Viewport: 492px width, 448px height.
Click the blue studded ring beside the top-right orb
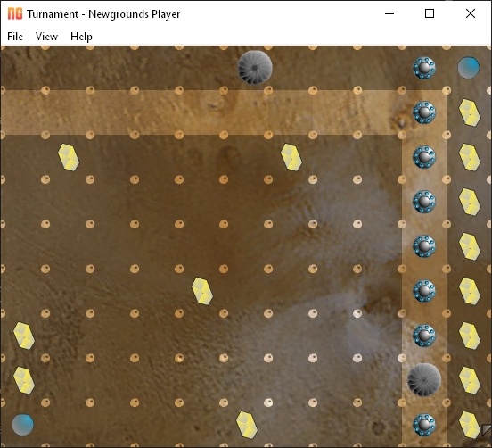click(x=424, y=68)
